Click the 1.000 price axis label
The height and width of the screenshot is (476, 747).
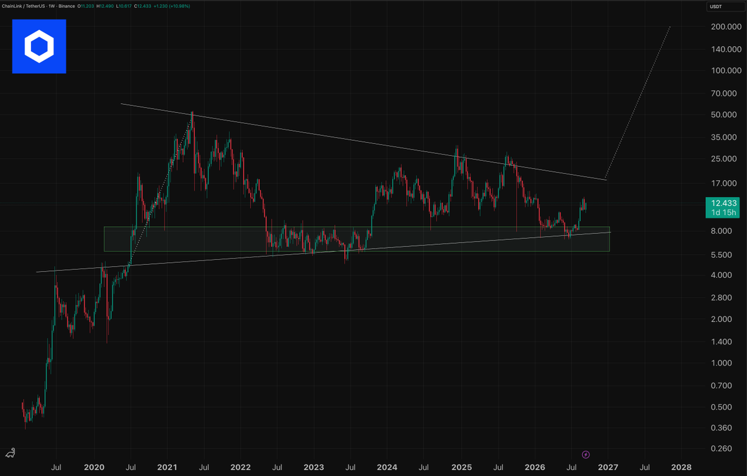click(x=722, y=363)
